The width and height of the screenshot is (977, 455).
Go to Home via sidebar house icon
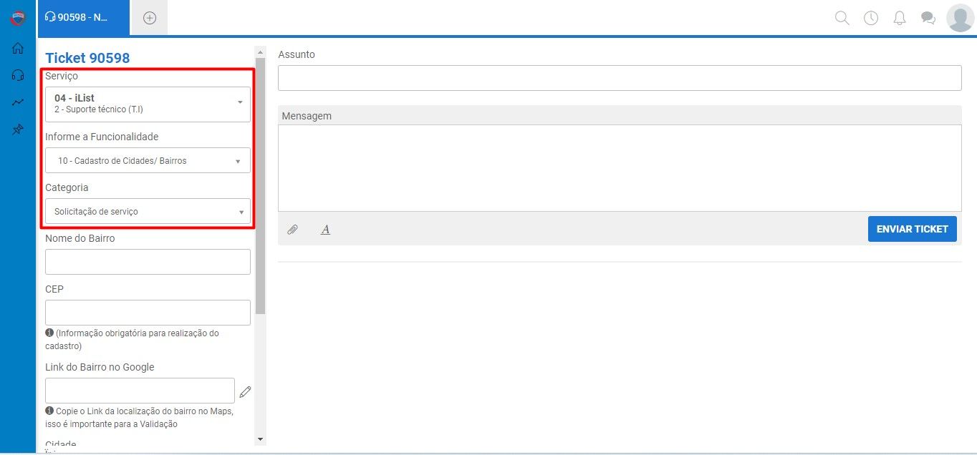(x=18, y=48)
